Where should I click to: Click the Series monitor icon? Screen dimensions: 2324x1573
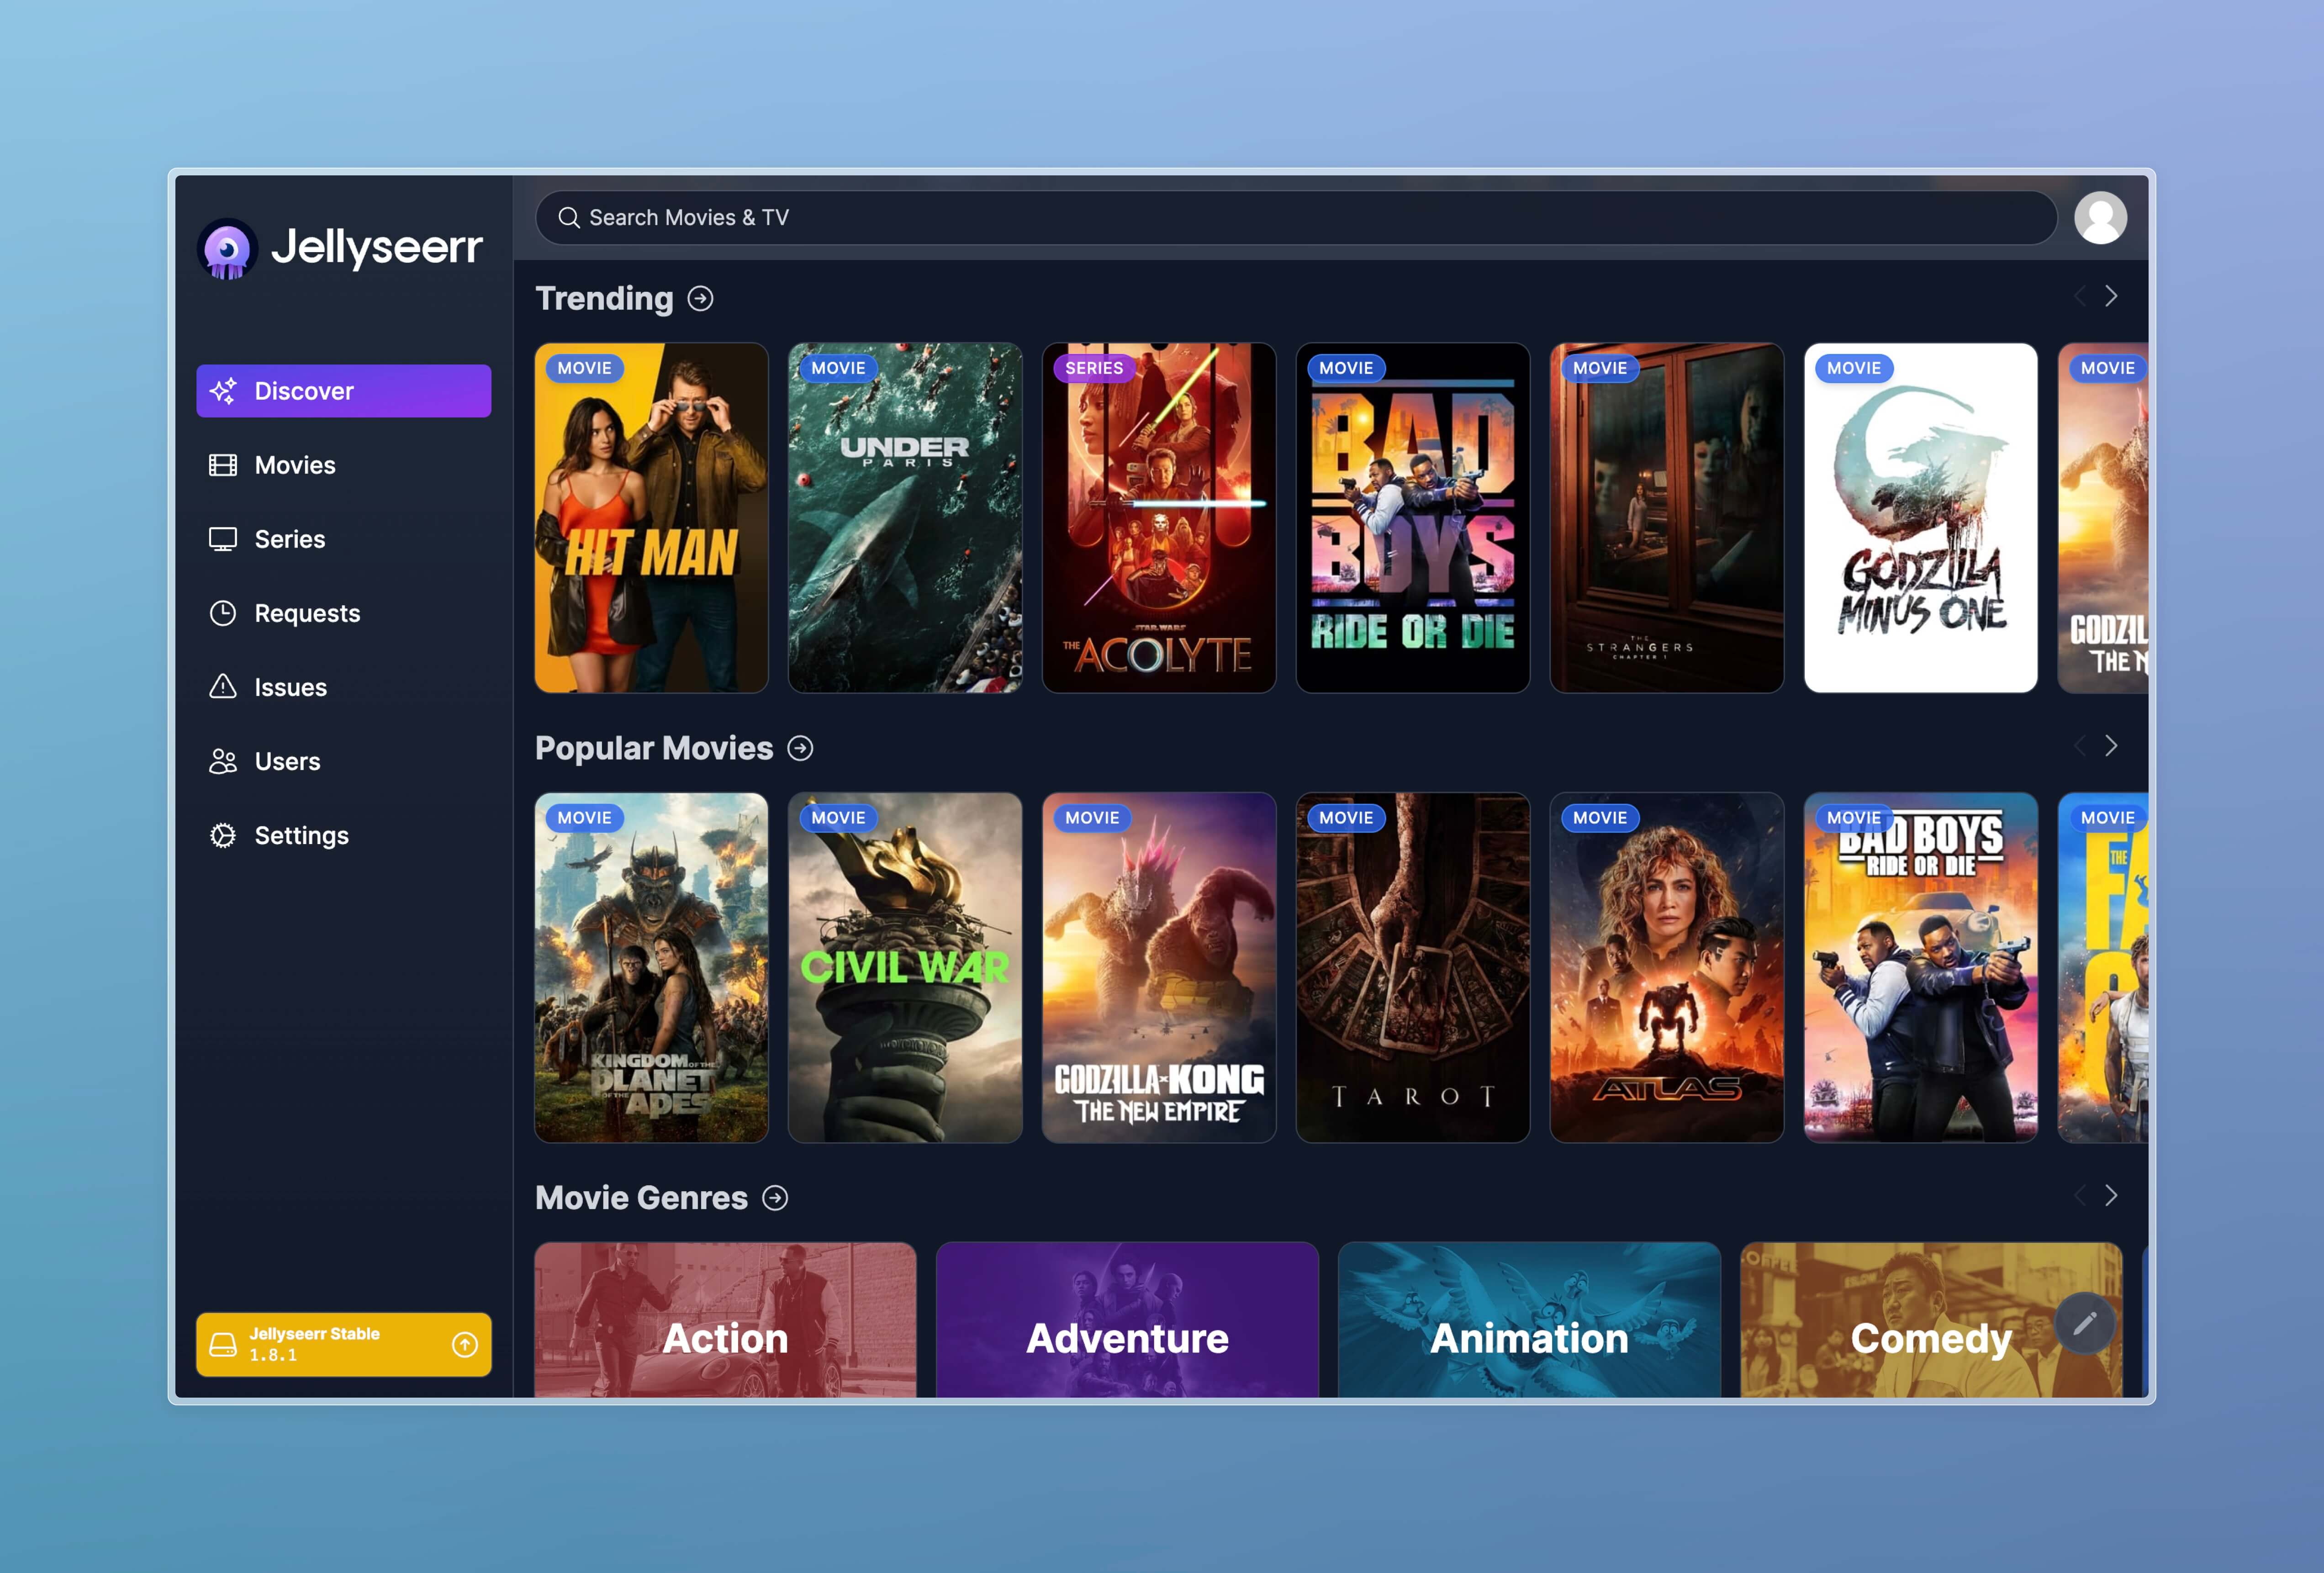(223, 539)
